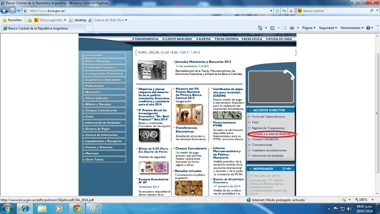Select Política Monetaria in left menu
Viewport: 380px width, 214px height.
(98, 61)
